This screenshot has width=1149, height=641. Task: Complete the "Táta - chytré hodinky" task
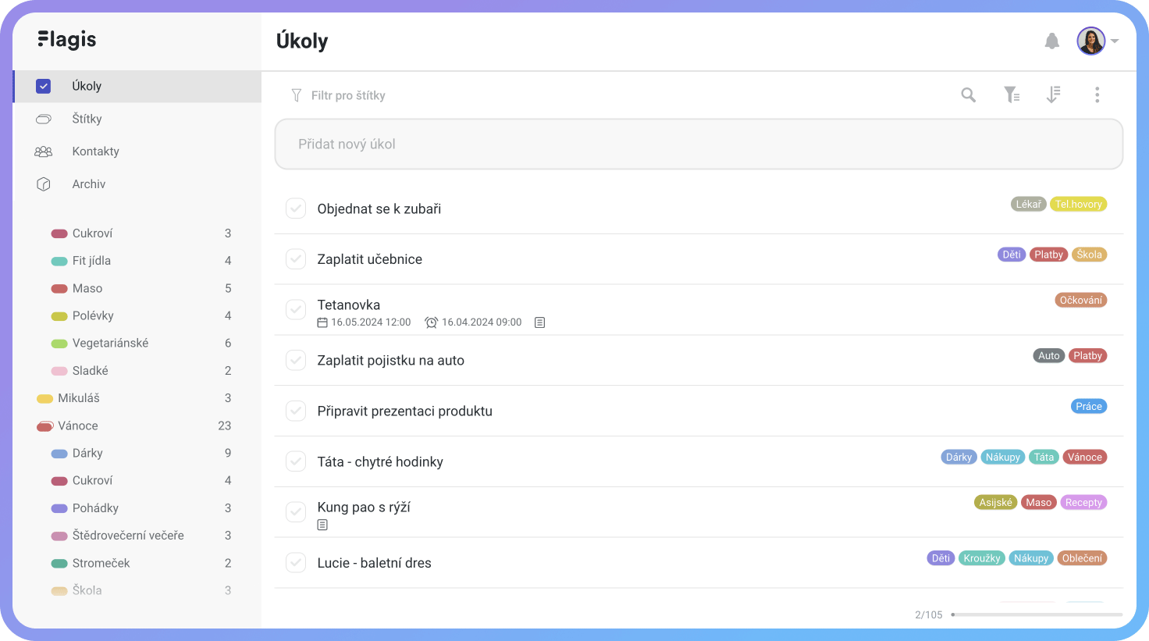296,461
